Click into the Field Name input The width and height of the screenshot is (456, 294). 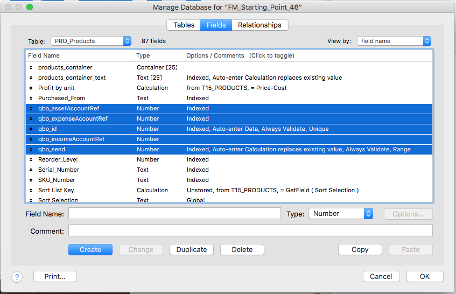pos(174,213)
